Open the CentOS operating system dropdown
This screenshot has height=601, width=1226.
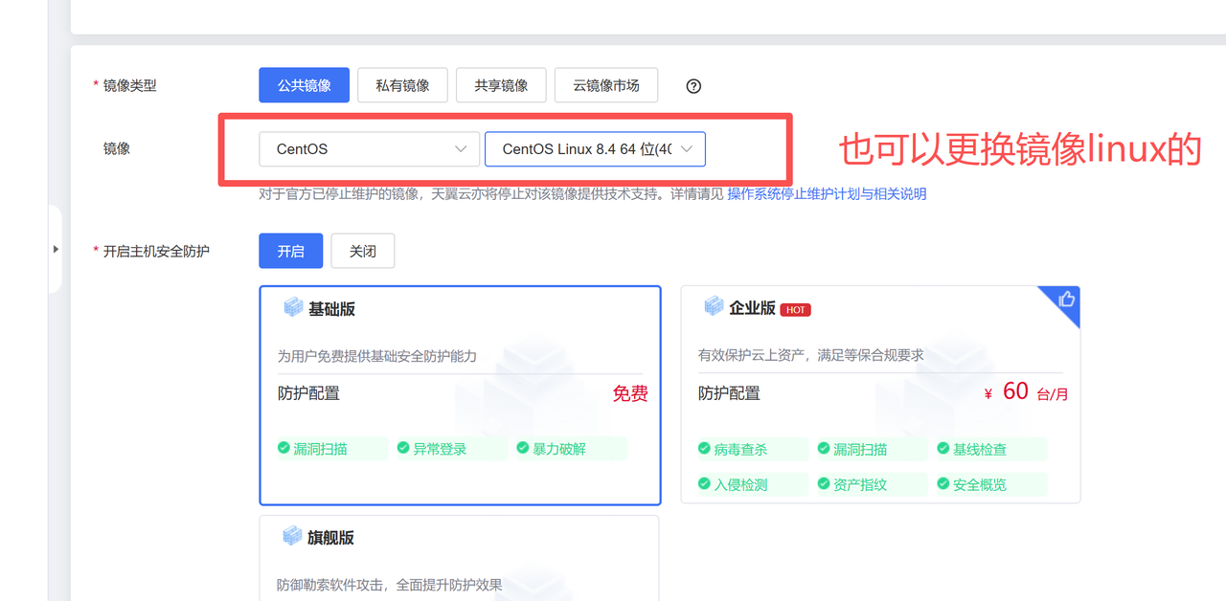369,149
